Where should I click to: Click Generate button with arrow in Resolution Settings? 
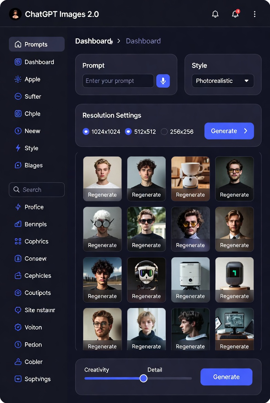click(229, 131)
